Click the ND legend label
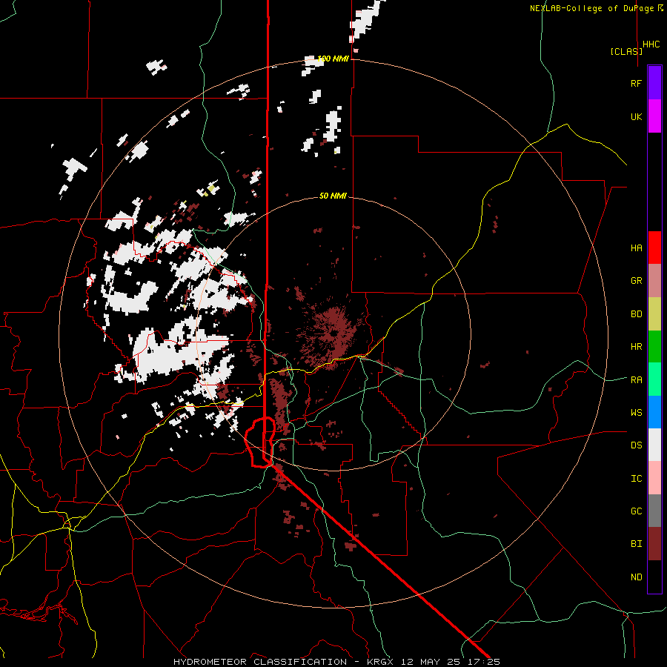This screenshot has width=667, height=667. [636, 577]
